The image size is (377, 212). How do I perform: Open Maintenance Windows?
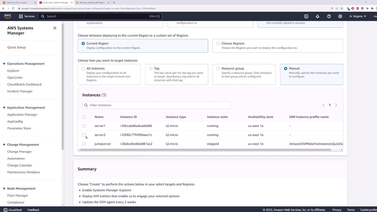click(x=24, y=172)
